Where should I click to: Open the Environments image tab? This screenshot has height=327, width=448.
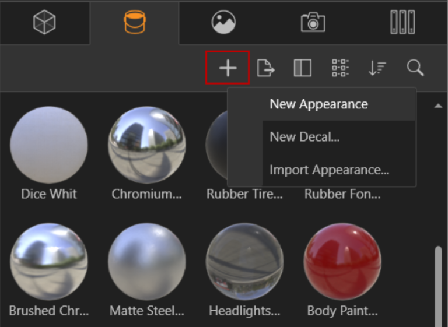click(223, 23)
